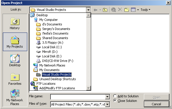
Task: Close the Open Project dialog
Action: click(168, 3)
